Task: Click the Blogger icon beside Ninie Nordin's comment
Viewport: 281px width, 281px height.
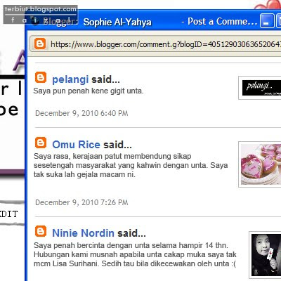Action: coord(41,231)
